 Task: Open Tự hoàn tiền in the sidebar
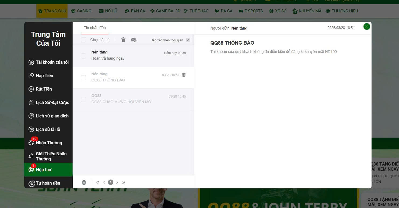pyautogui.click(x=48, y=183)
